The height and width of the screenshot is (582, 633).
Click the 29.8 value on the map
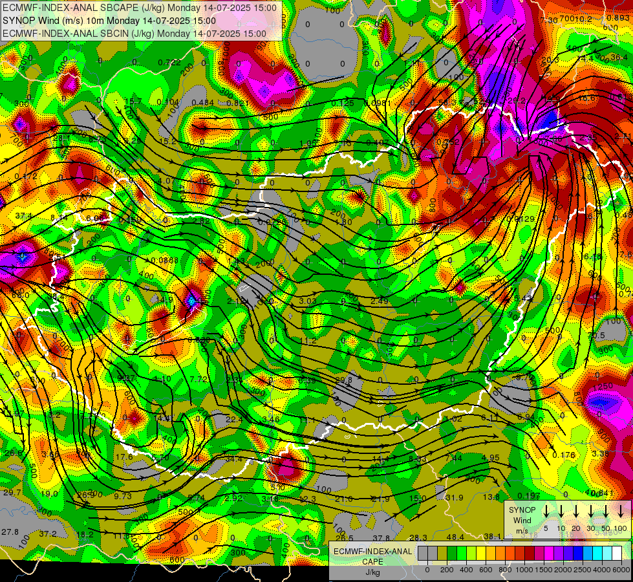point(343,380)
